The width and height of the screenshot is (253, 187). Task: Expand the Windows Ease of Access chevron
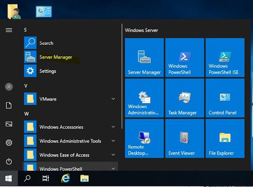113,155
